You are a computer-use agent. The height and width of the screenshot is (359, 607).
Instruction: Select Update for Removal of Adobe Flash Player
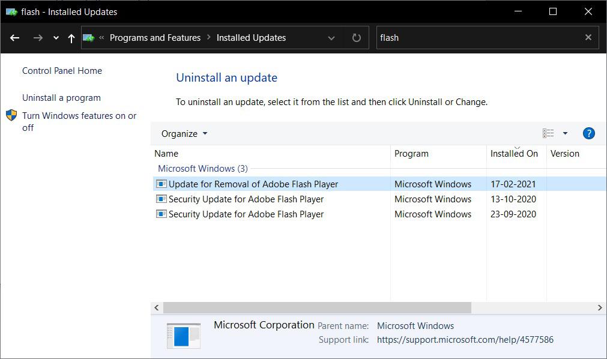click(253, 184)
